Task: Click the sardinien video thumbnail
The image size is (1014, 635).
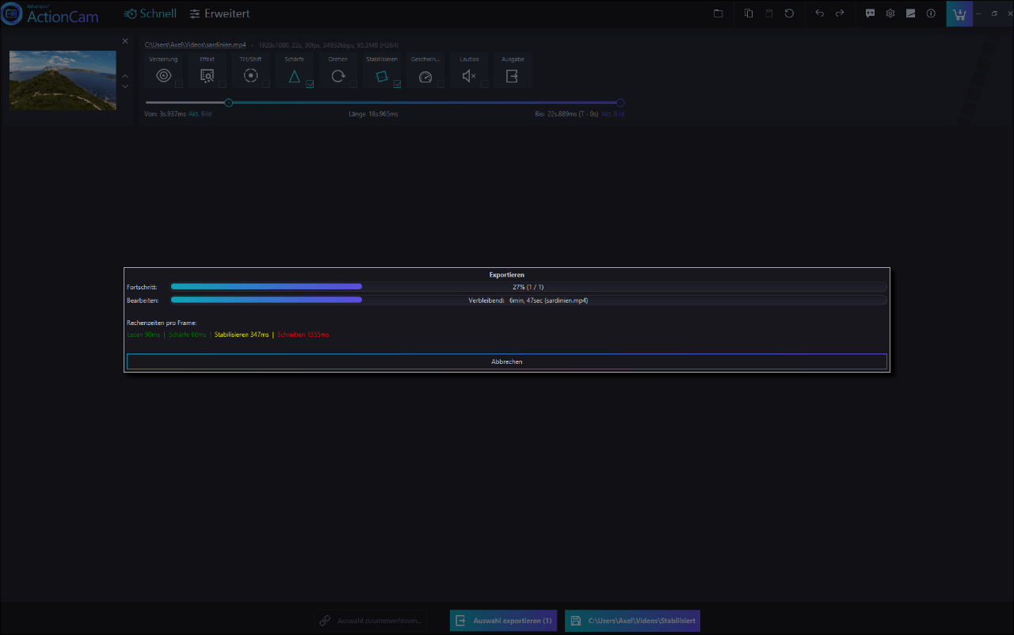Action: [x=63, y=80]
